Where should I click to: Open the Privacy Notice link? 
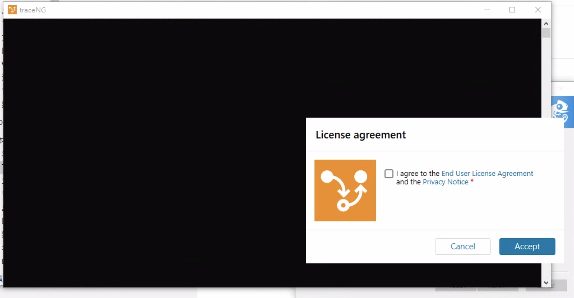pyautogui.click(x=445, y=182)
